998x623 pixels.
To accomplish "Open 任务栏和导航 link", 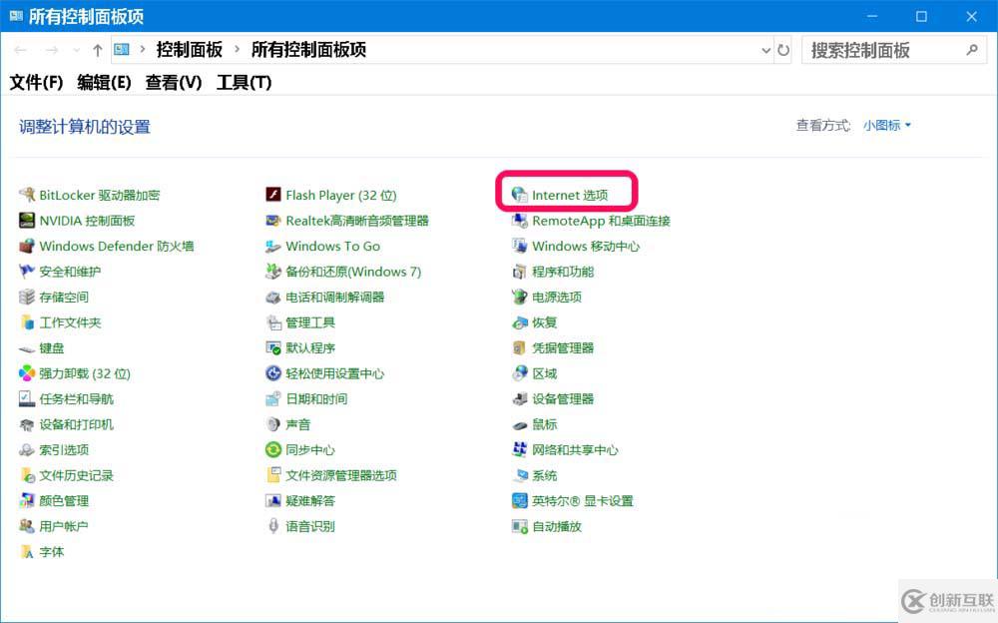I will (x=77, y=398).
